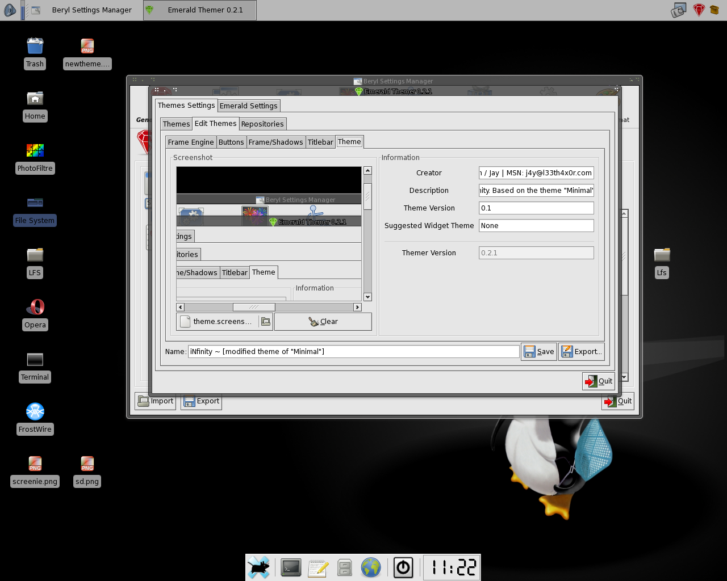Switch to the Emerald Settings tab
The width and height of the screenshot is (727, 581).
coord(249,106)
